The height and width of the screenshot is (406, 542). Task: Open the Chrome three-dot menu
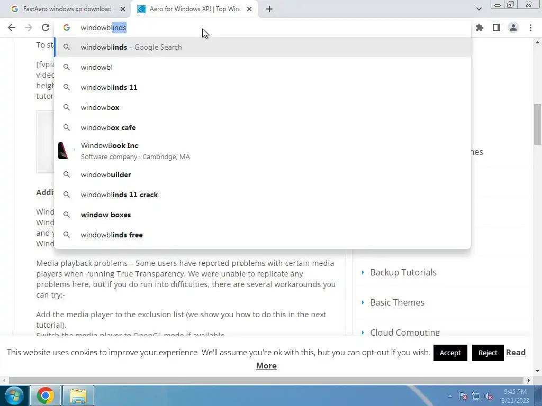530,27
